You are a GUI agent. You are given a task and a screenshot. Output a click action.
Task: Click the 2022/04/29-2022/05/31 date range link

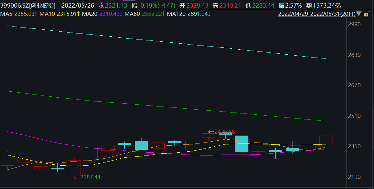[316, 14]
